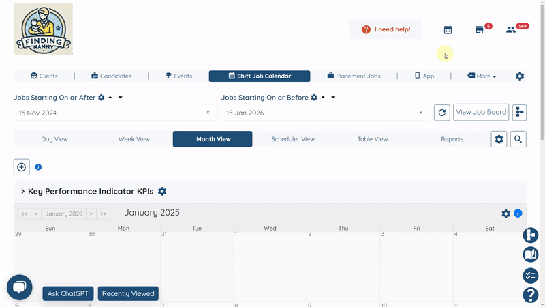Click Ask ChatGPT button
The image size is (545, 307).
click(67, 293)
